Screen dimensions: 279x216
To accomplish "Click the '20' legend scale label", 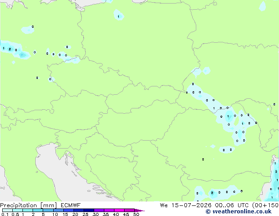I will [75, 214].
